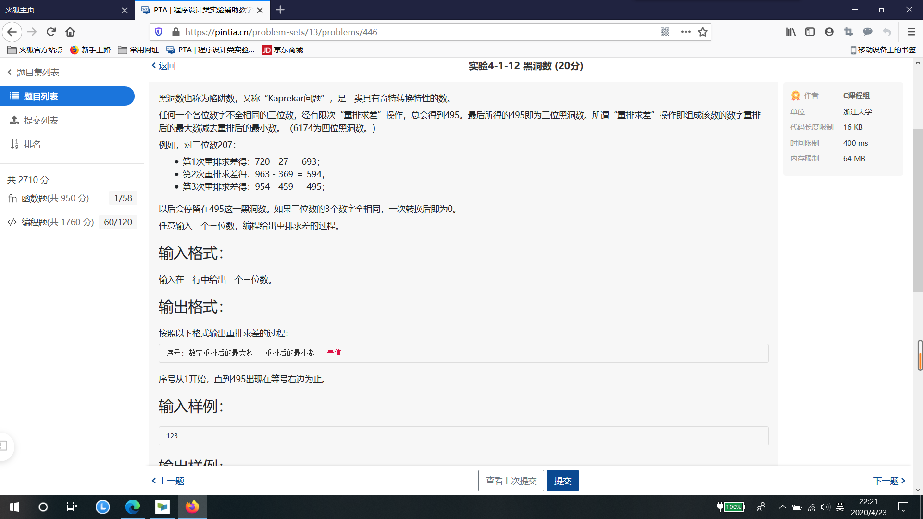Click the screenshot crop icon in toolbar

point(848,32)
